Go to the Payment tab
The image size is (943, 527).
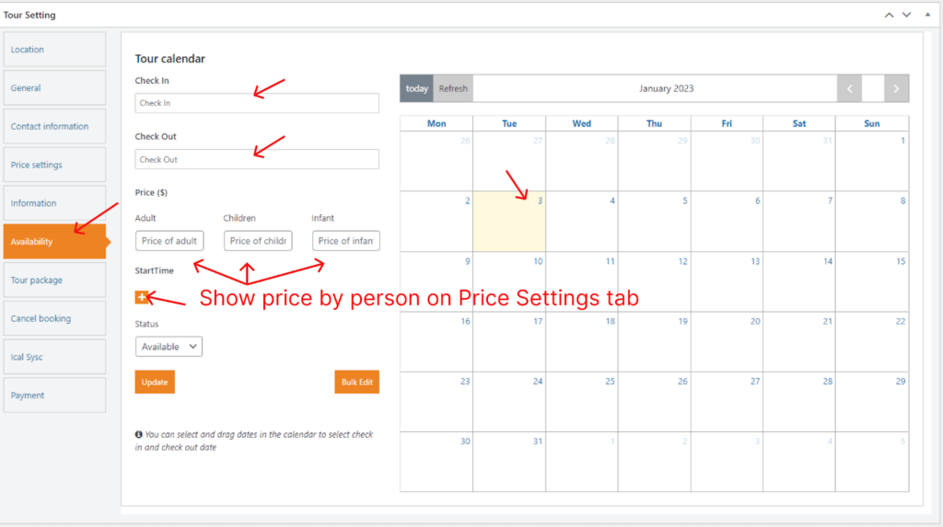[x=54, y=395]
